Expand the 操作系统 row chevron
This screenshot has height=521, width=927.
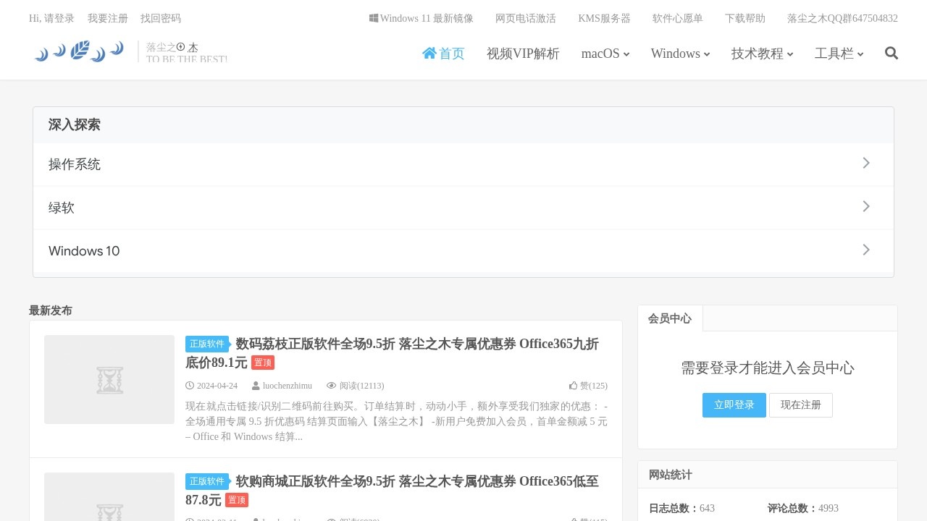(865, 164)
